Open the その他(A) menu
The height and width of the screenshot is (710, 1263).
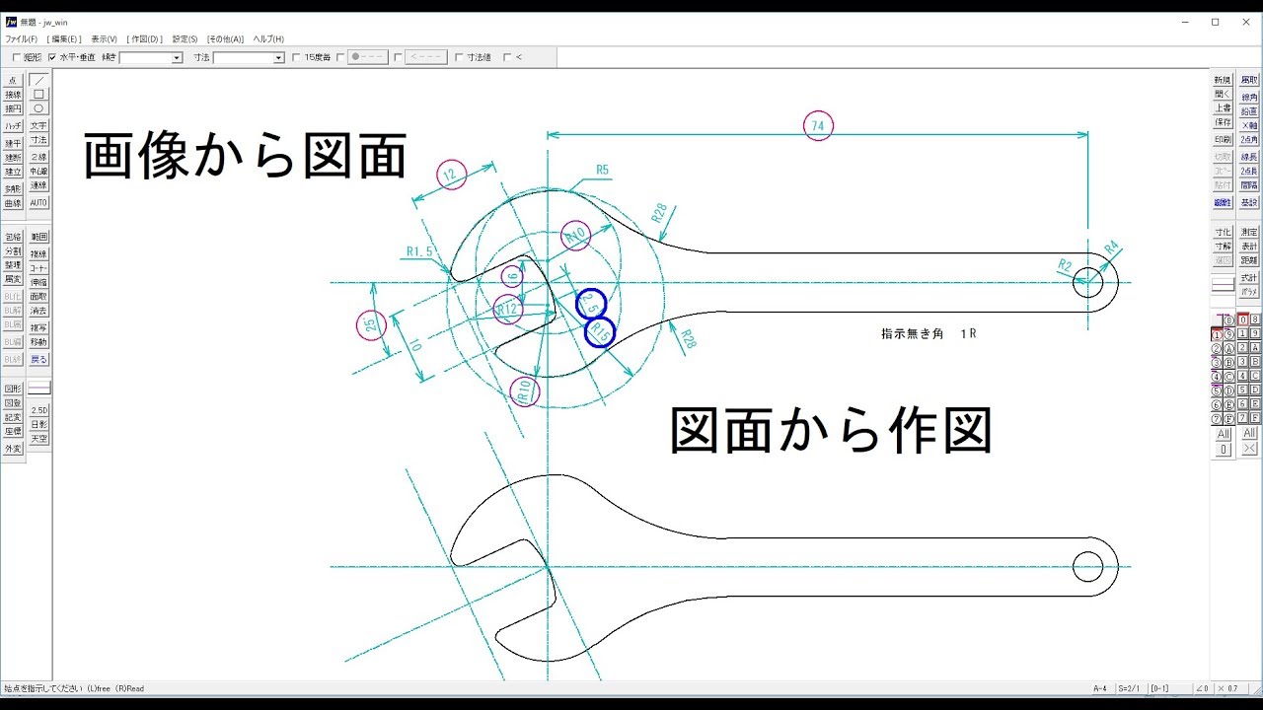[x=225, y=38]
